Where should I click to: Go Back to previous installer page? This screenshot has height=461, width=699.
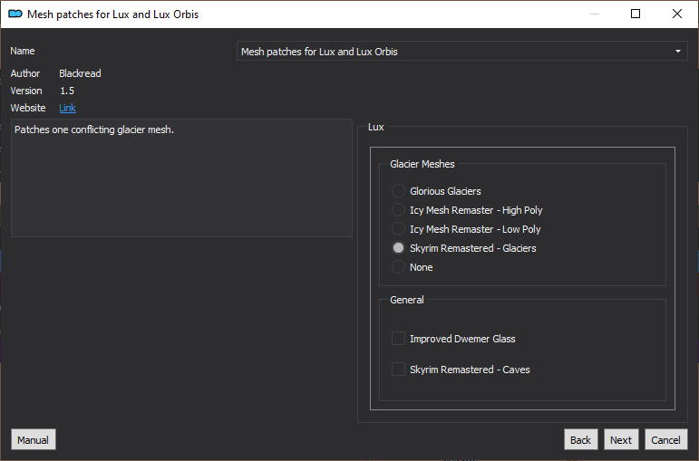(580, 439)
